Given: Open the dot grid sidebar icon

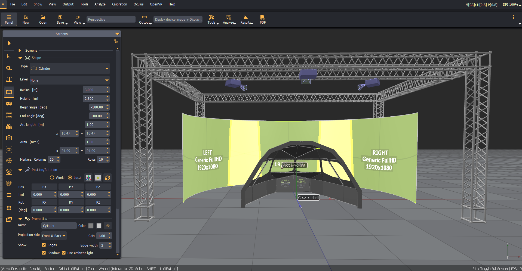Looking at the screenshot, I should [x=9, y=208].
